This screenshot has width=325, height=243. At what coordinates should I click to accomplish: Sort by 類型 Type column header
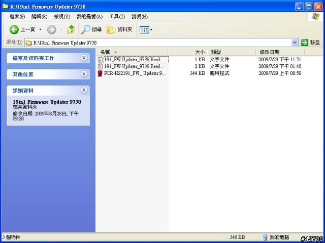(x=232, y=52)
